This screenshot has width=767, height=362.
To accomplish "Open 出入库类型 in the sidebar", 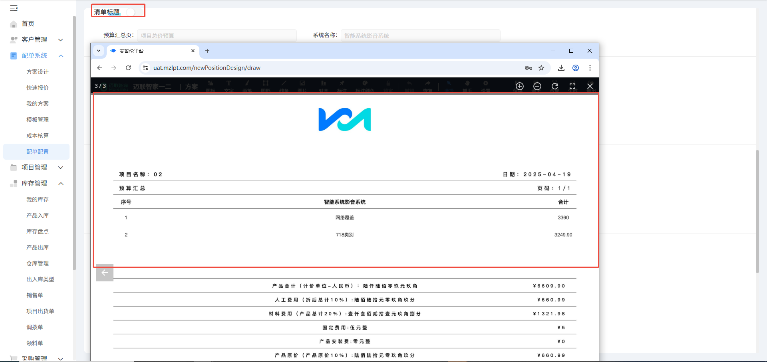I will coord(40,279).
